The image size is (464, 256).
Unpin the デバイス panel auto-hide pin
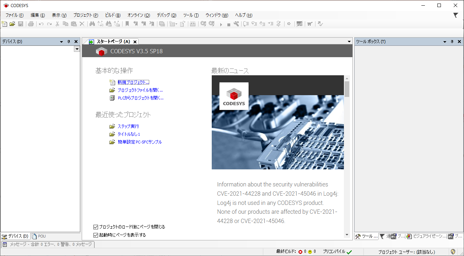(69, 41)
